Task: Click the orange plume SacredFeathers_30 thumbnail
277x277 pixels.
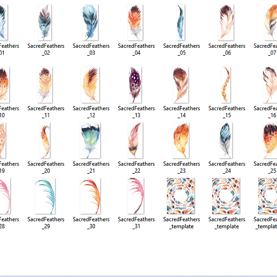Action: tap(91, 196)
